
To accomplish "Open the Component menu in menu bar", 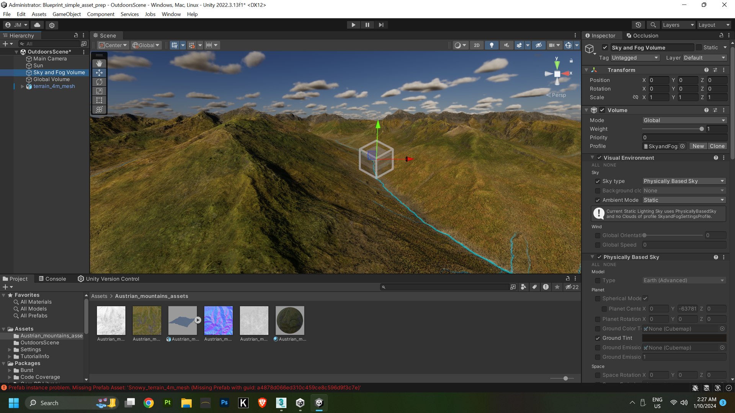I will click(100, 14).
